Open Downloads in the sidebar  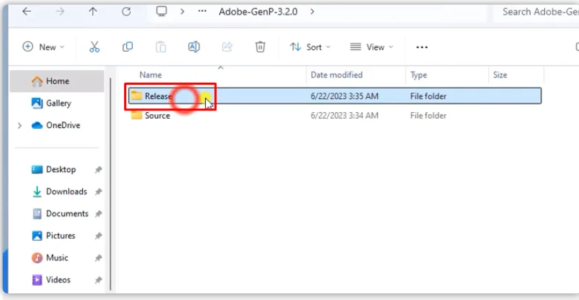click(x=66, y=192)
